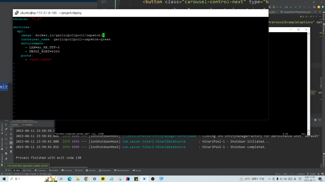
Task: Stop the process with toolbar stop square
Action: [x=281, y=7]
